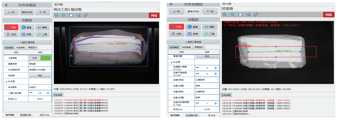Click 开始 start in 斑点工具 window

(x=11, y=27)
